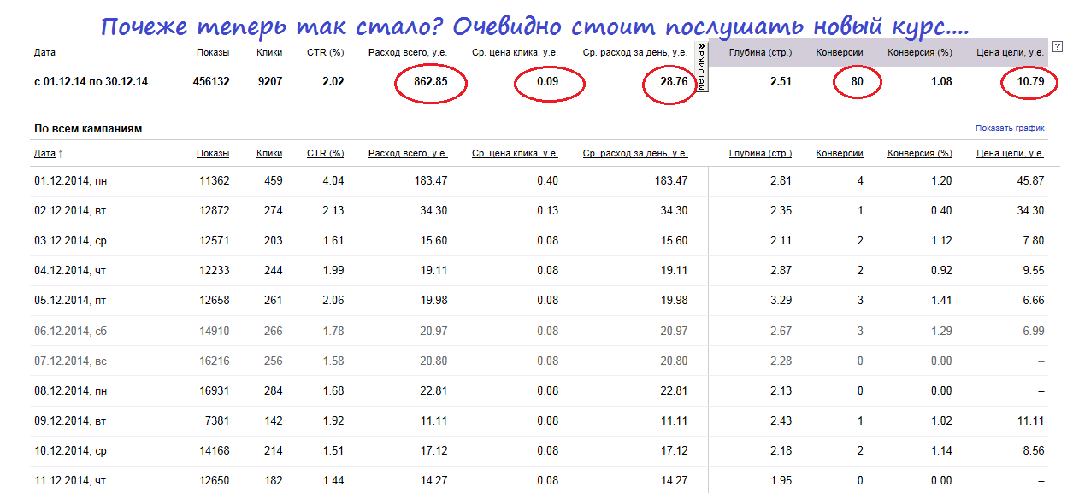The height and width of the screenshot is (493, 1073).
Task: Sort table by underlined «Дата» column header
Action: tap(44, 154)
